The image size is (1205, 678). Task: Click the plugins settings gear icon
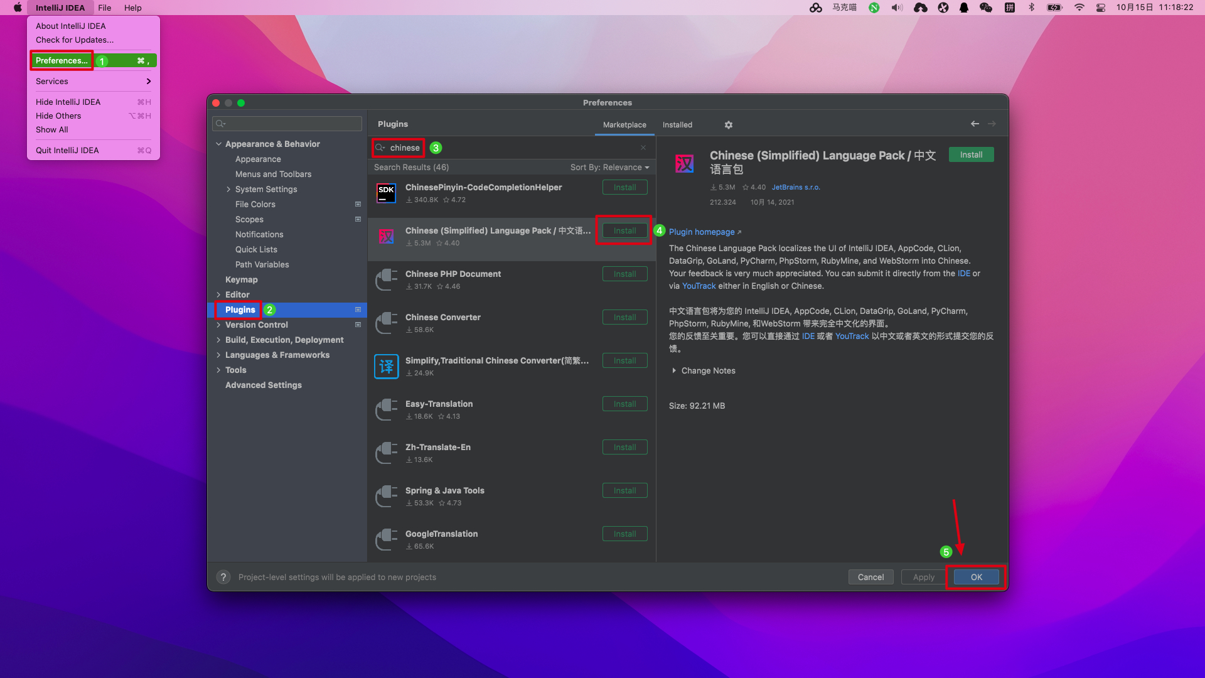pyautogui.click(x=729, y=125)
